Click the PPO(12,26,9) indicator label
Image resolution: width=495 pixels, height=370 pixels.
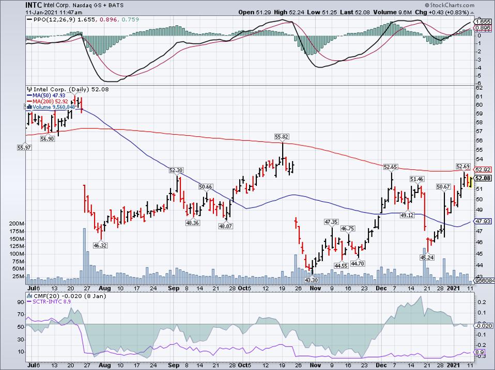coord(55,20)
